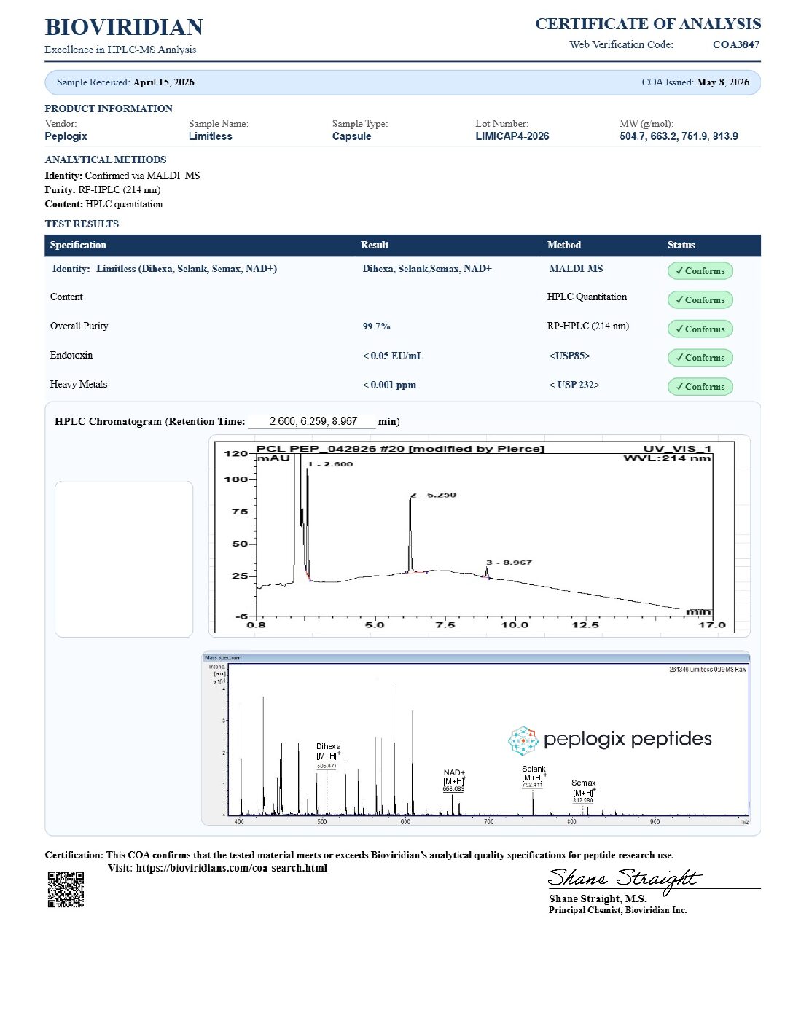Click the Conforms badge in Identity row
The width and height of the screenshot is (793, 1026).
coord(700,271)
